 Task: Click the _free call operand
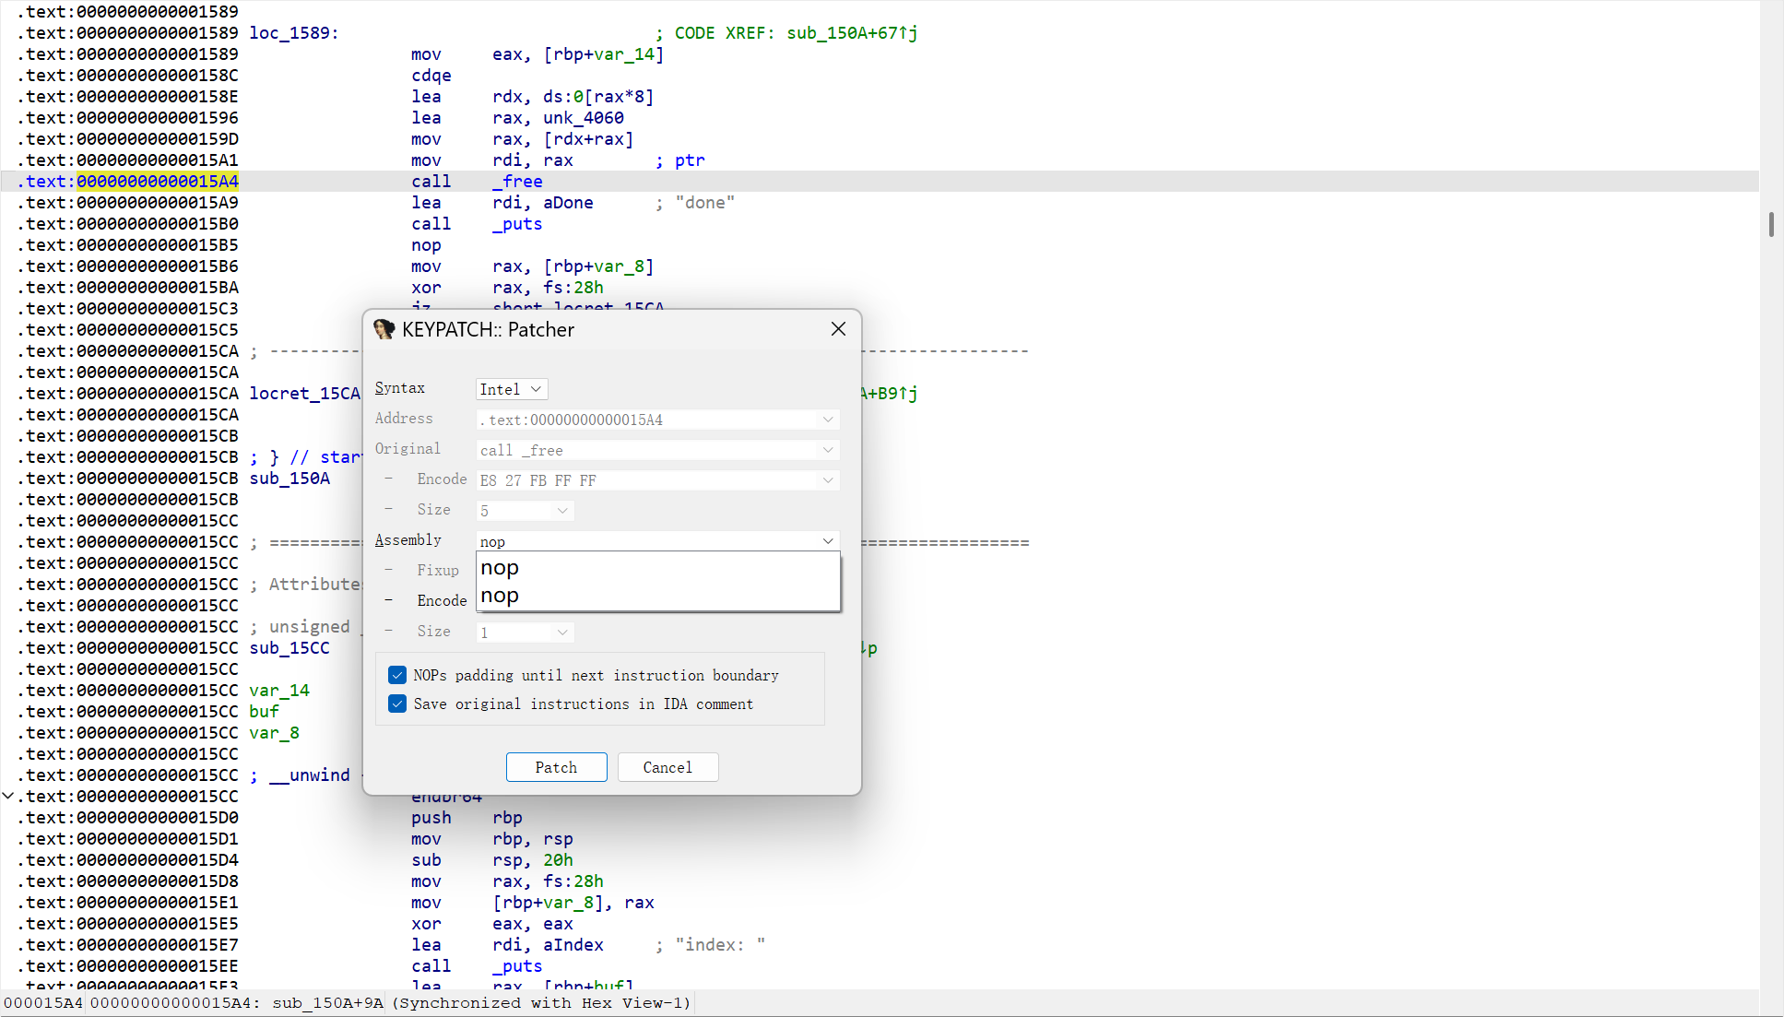tap(517, 182)
